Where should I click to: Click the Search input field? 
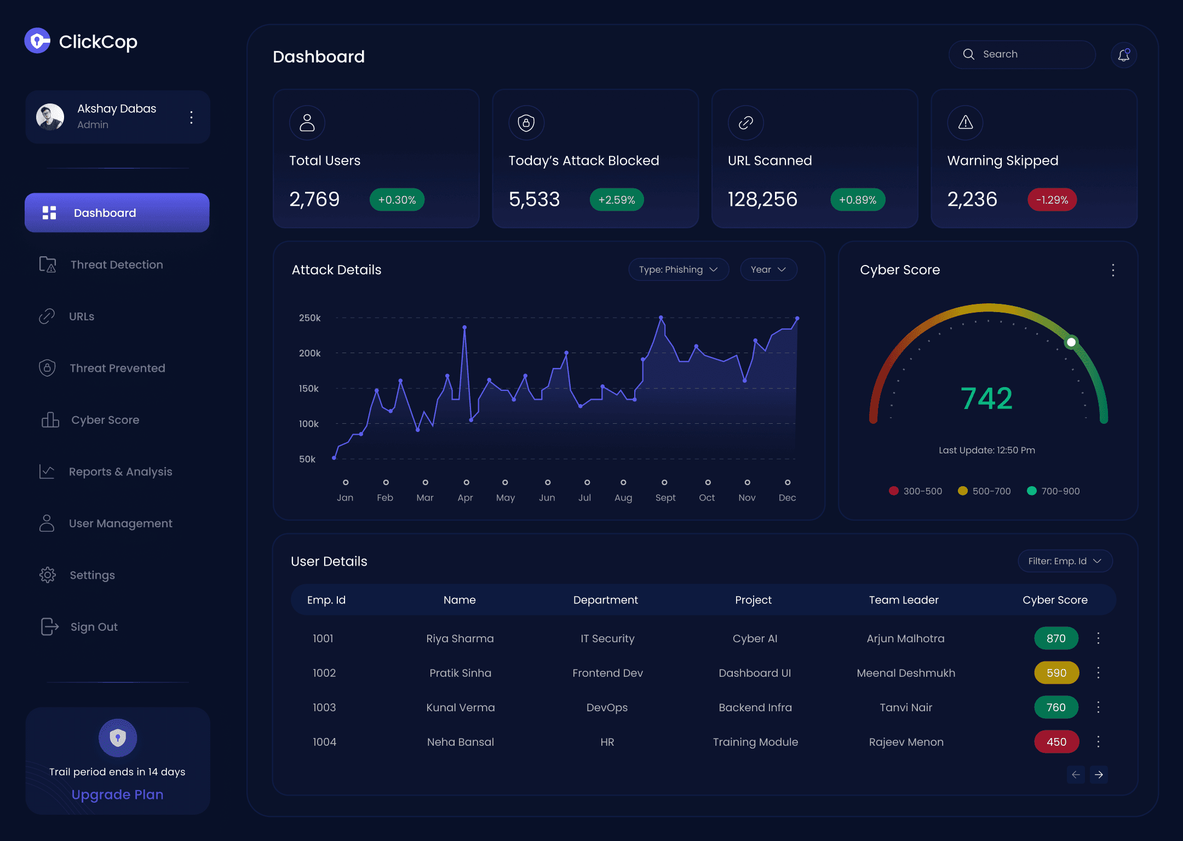[x=1021, y=54]
